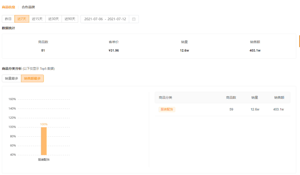Switch to the 合作品牌 tab
This screenshot has height=175, width=300.
[28, 7]
